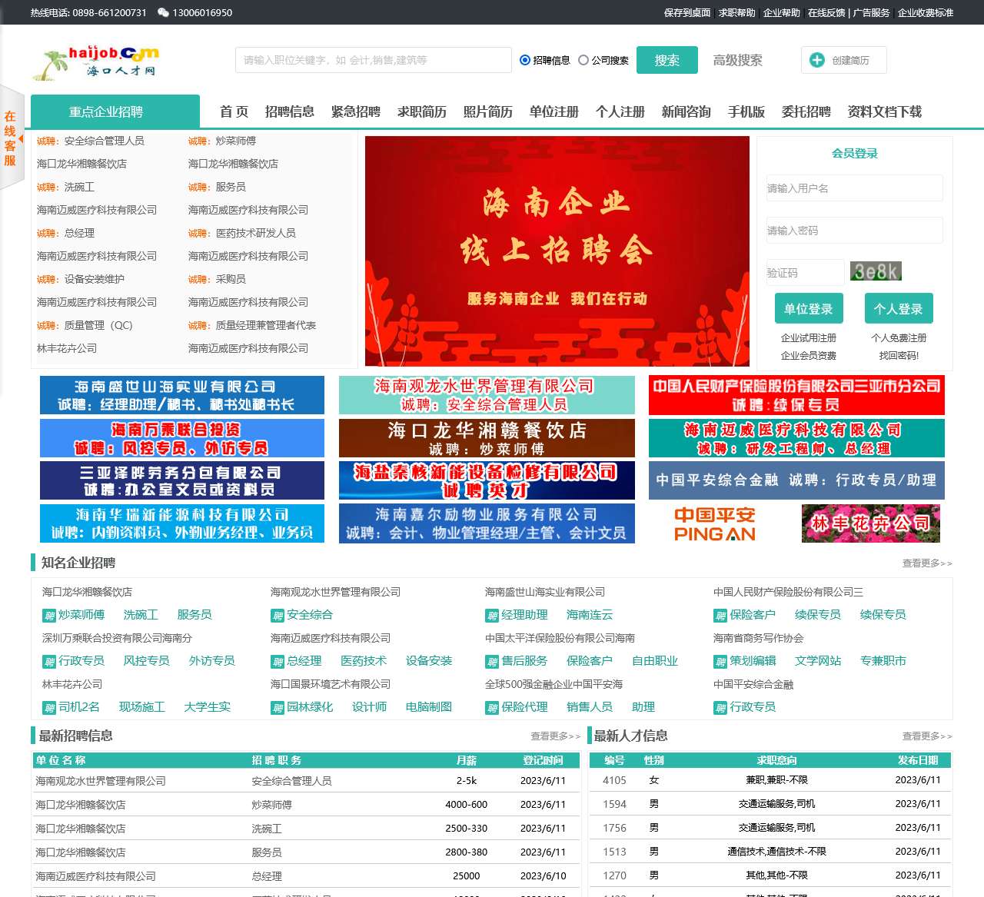Open the 海南企业线上招聘会 banner
Screen dimensions: 984x897
(557, 251)
